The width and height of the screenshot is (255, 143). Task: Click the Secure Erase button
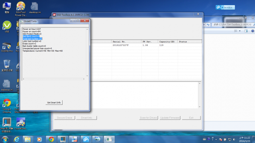click(x=65, y=118)
